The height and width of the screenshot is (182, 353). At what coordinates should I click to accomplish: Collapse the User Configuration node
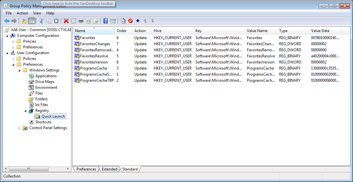pos(7,53)
